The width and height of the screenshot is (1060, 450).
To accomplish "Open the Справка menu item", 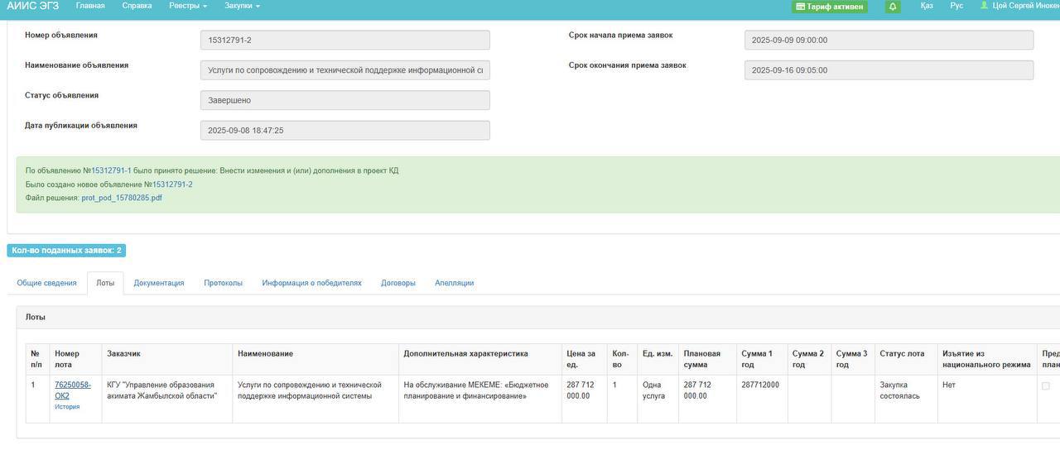I will [x=137, y=6].
